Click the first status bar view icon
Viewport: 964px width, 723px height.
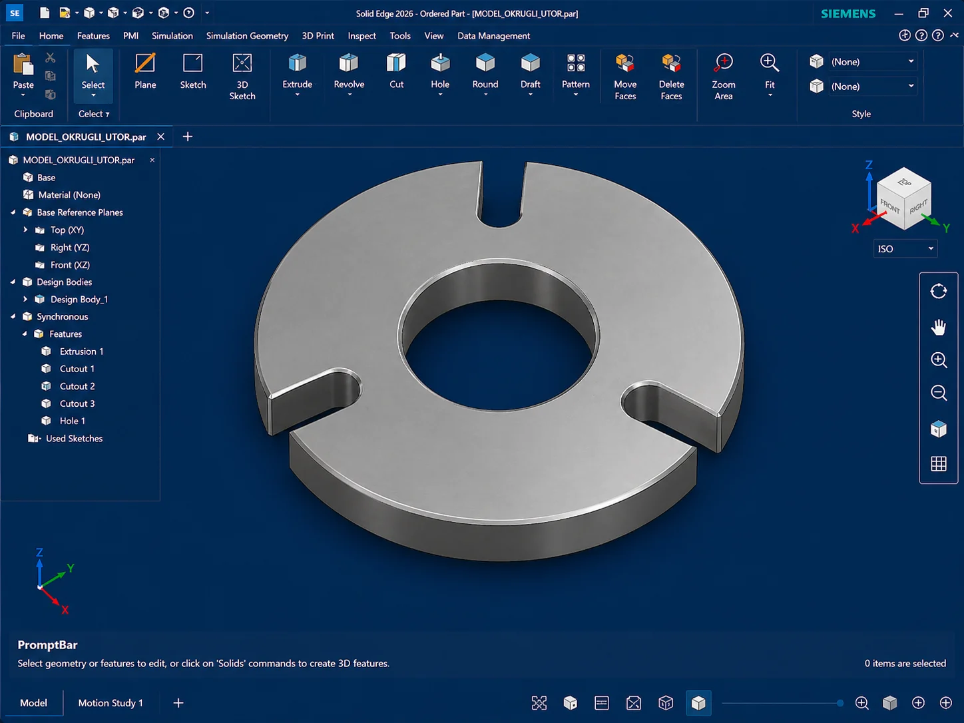tap(539, 703)
